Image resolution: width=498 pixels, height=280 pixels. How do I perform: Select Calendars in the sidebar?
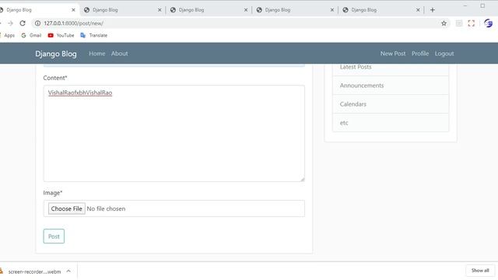(x=391, y=104)
